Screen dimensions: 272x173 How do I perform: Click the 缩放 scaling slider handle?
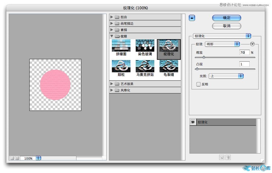coord(203,57)
